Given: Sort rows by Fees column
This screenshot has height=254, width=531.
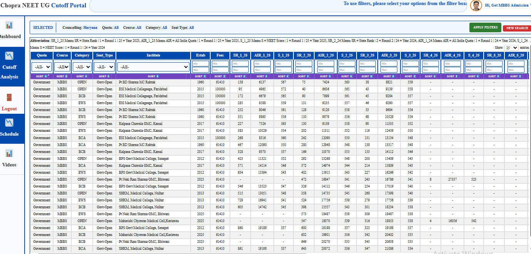Looking at the screenshot, I should 220,76.
